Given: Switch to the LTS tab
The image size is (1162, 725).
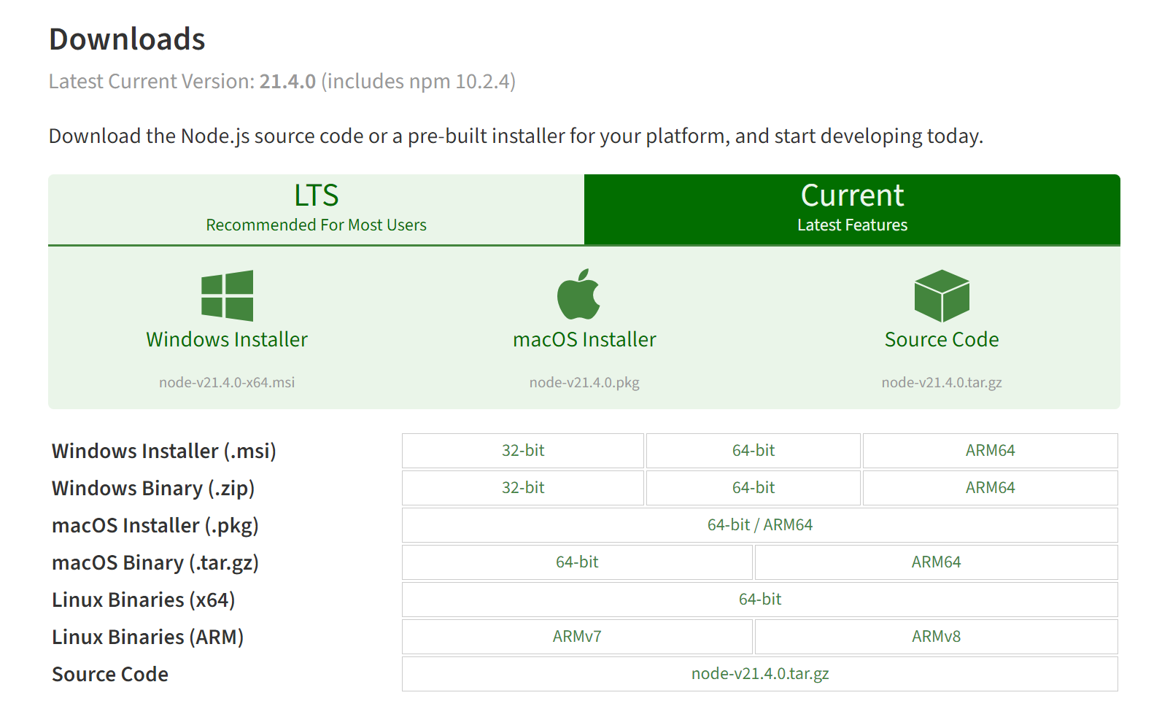Looking at the screenshot, I should click(x=316, y=209).
